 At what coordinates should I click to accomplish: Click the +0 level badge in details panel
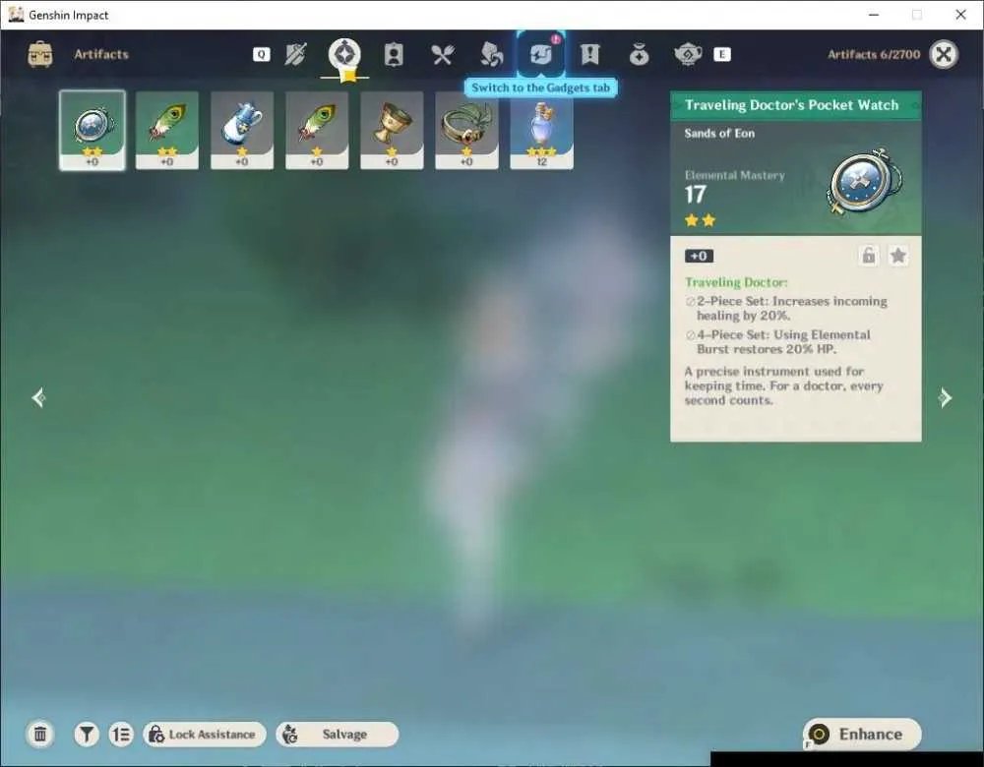tap(699, 256)
